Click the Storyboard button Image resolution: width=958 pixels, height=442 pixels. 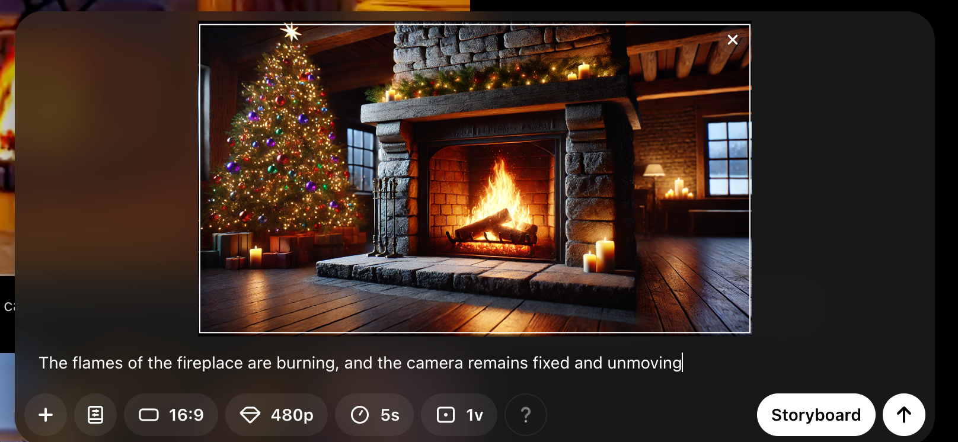click(816, 415)
